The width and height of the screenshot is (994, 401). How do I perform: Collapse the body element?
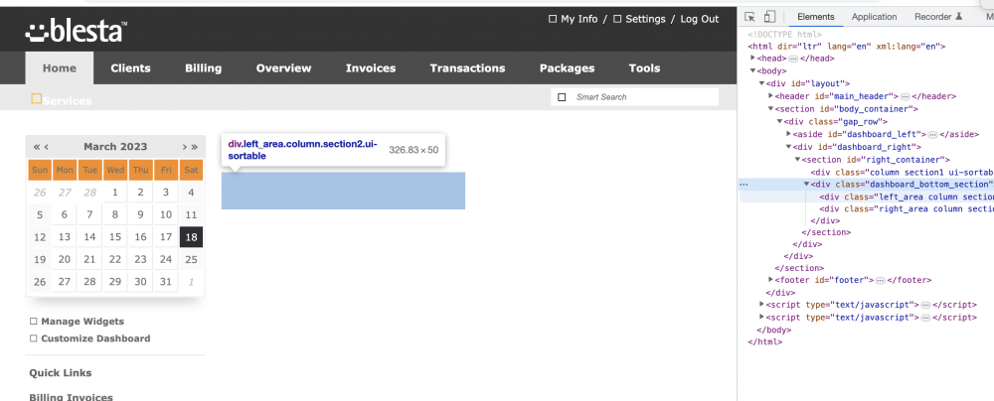click(x=753, y=70)
